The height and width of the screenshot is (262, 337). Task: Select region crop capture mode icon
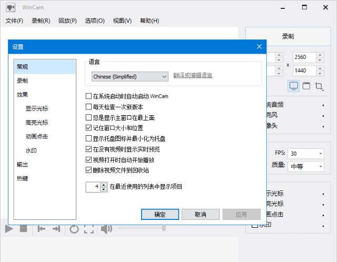coord(319,86)
